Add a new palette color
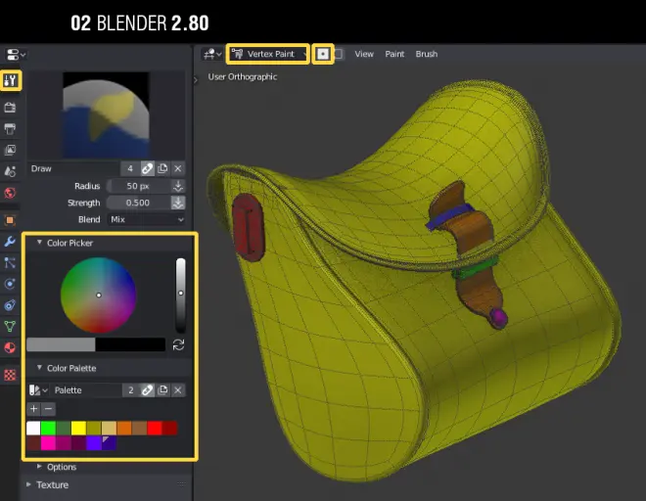Viewport: 646px width, 501px height. click(x=34, y=409)
